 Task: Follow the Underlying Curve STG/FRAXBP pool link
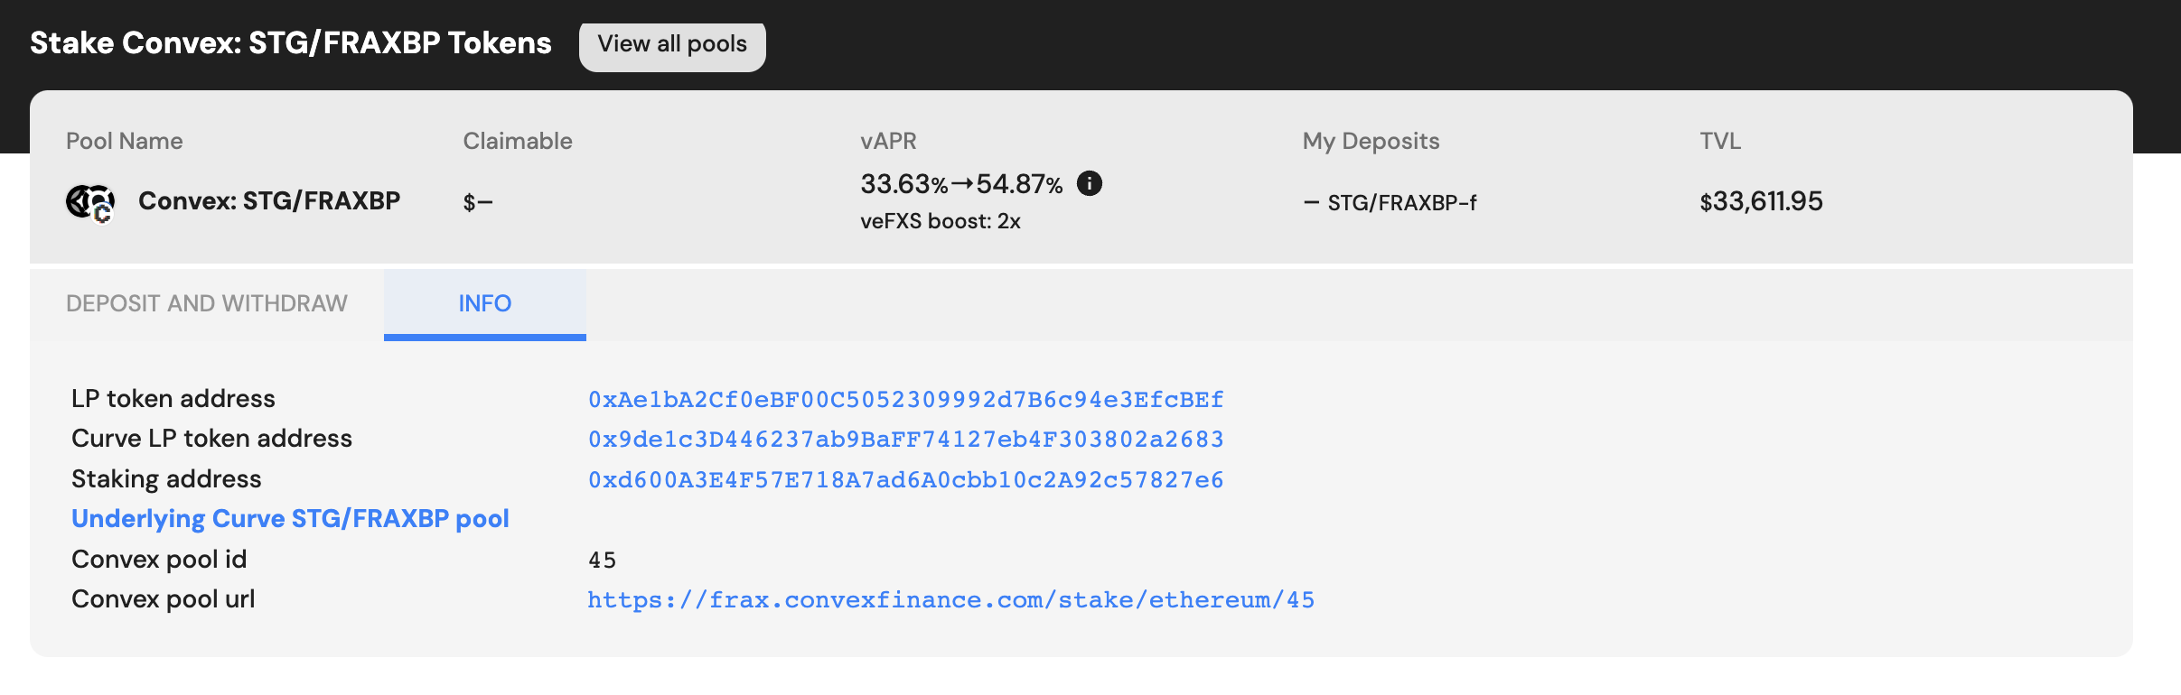[x=290, y=519]
